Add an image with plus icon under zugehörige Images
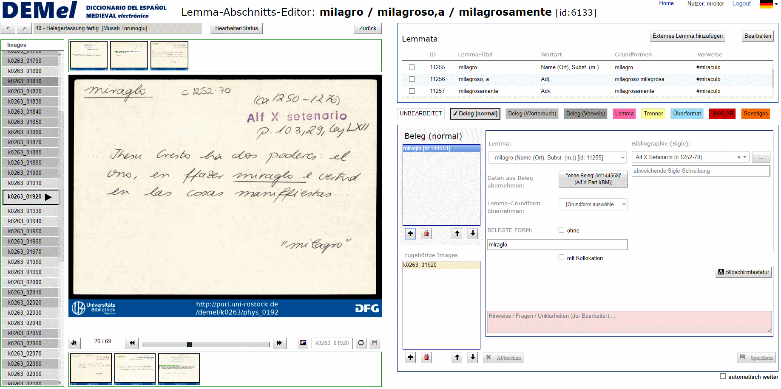Viewport: 781px width, 389px height. [410, 357]
